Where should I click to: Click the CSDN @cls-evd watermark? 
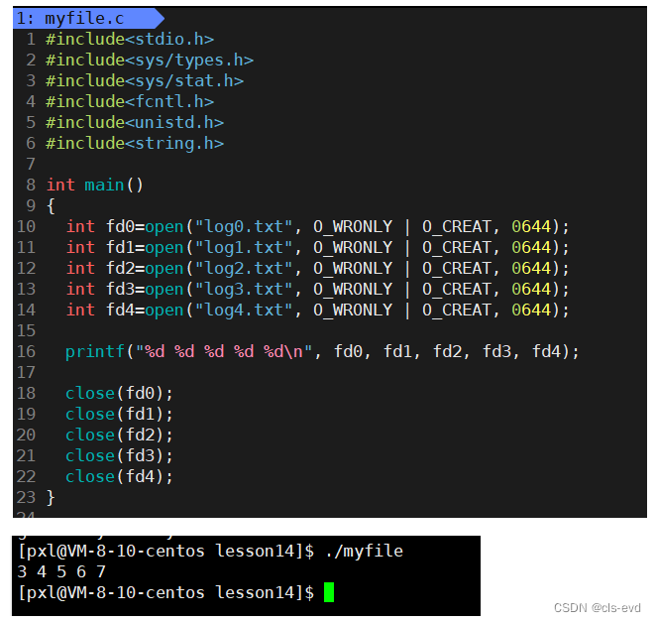coord(597,608)
